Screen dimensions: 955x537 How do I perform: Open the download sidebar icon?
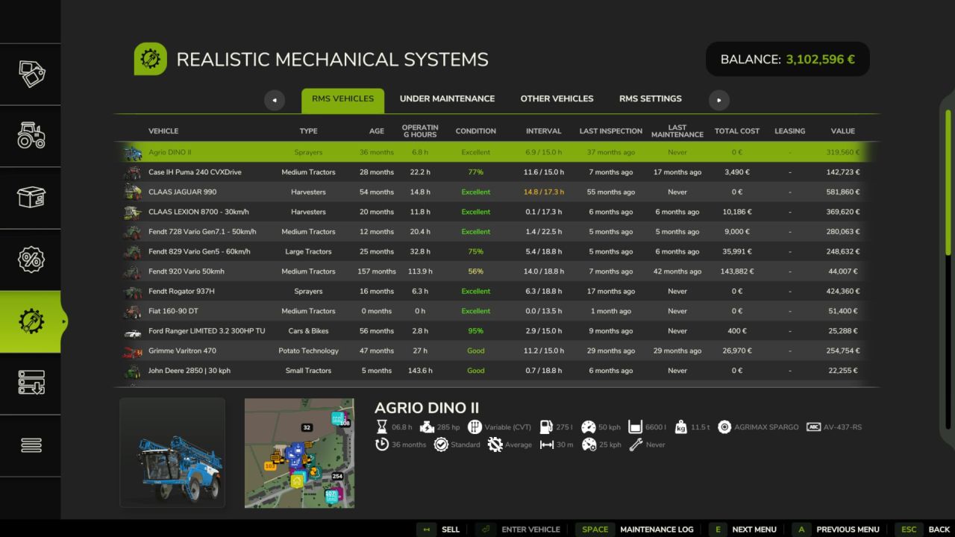coord(31,383)
